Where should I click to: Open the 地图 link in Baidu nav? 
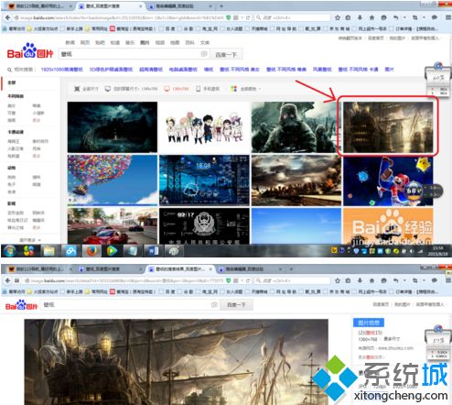click(x=175, y=42)
